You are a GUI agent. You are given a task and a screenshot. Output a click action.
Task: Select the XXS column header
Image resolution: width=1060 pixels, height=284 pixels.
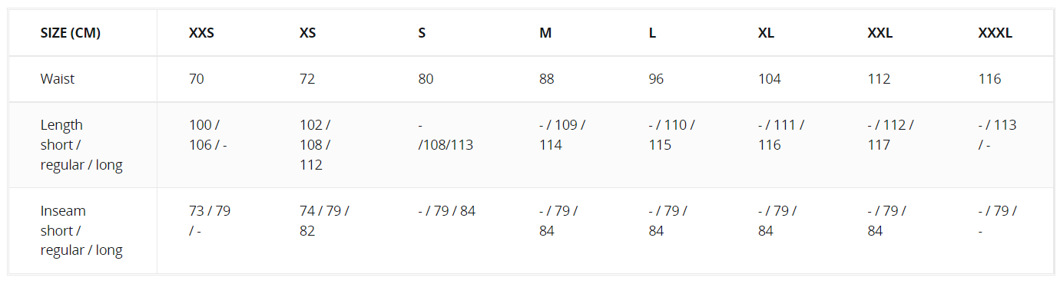pyautogui.click(x=201, y=33)
